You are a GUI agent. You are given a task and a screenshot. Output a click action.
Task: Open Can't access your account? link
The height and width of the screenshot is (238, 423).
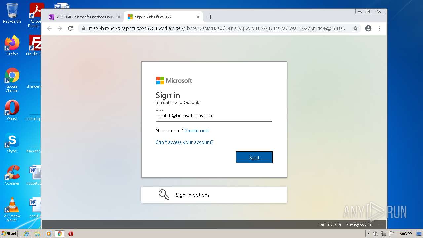(184, 142)
